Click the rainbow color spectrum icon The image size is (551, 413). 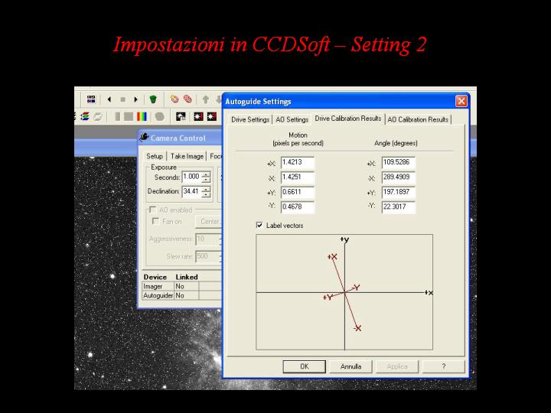click(142, 116)
